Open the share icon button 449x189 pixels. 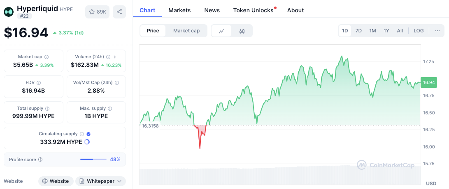pyautogui.click(x=119, y=12)
